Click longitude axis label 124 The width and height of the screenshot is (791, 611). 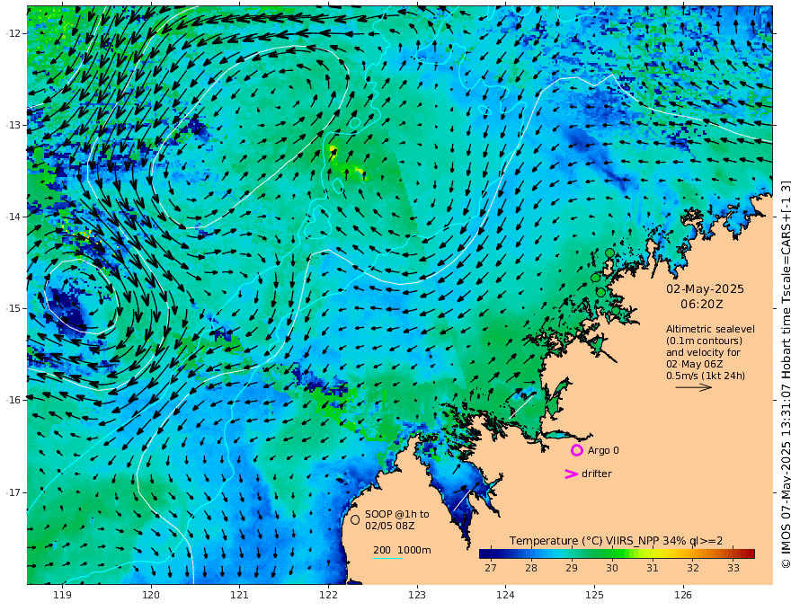(506, 595)
